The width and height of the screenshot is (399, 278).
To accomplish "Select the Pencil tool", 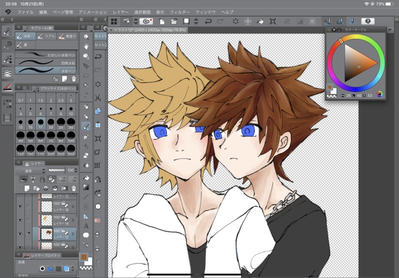I will point(86,117).
